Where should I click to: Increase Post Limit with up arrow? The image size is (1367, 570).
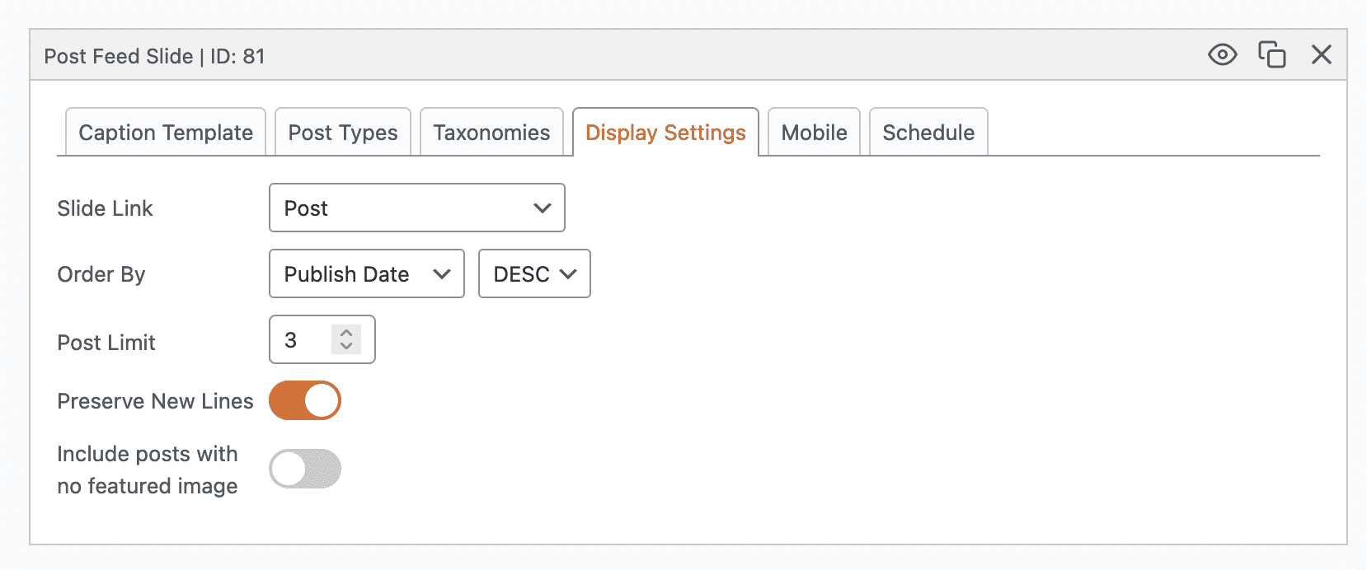tap(346, 333)
